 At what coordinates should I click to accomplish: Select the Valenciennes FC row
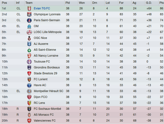click(82, 121)
